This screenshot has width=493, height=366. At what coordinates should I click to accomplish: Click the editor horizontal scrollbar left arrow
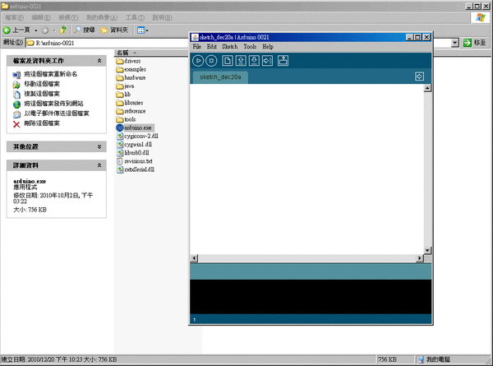(194, 258)
